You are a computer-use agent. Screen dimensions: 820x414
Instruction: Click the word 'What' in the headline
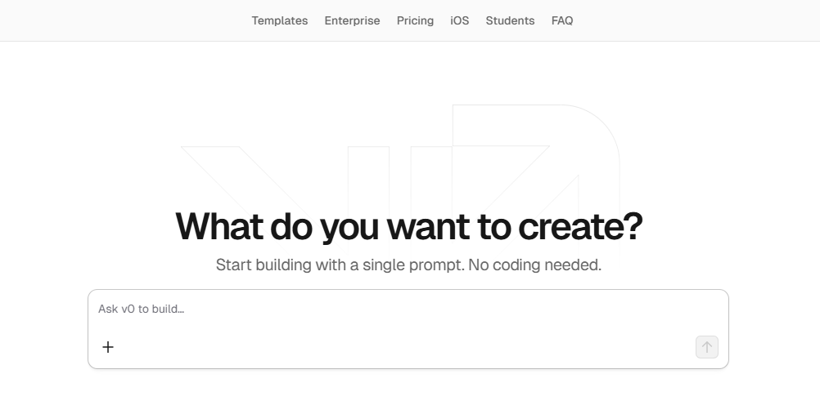219,226
